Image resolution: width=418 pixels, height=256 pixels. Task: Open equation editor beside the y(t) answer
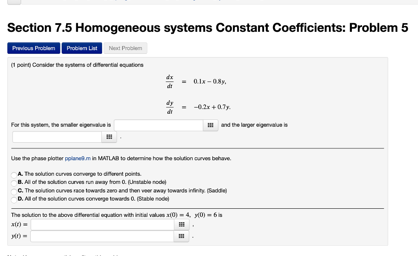pos(181,236)
